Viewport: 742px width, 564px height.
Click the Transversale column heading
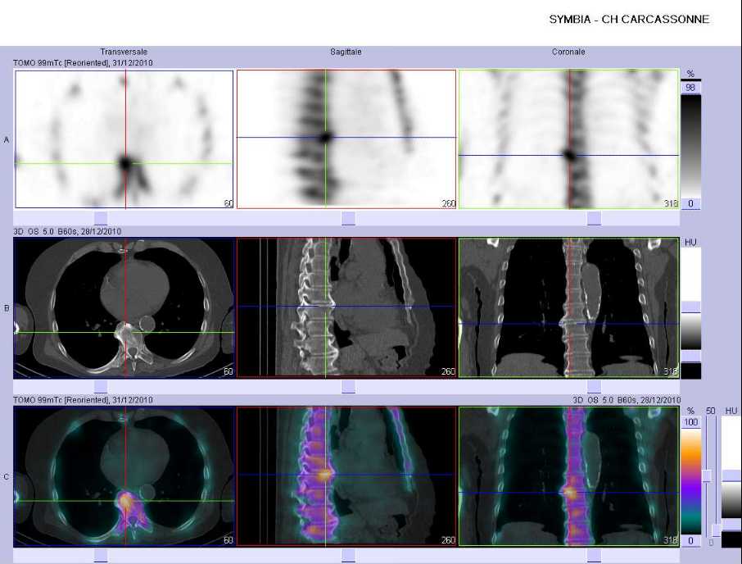pyautogui.click(x=124, y=52)
